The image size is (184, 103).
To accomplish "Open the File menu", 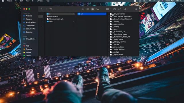I will (16, 1).
